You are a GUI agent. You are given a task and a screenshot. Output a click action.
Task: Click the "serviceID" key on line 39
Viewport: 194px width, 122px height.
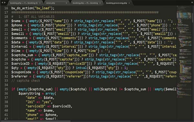36,106
